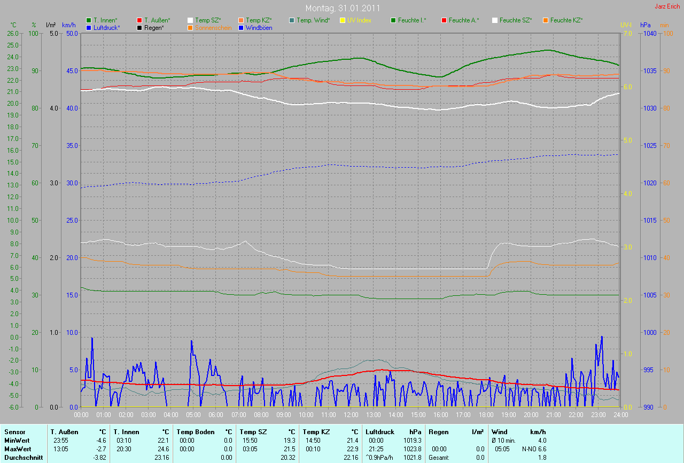The image size is (684, 463).
Task: Select the 'Temp SZ*' legend label
Action: (208, 20)
